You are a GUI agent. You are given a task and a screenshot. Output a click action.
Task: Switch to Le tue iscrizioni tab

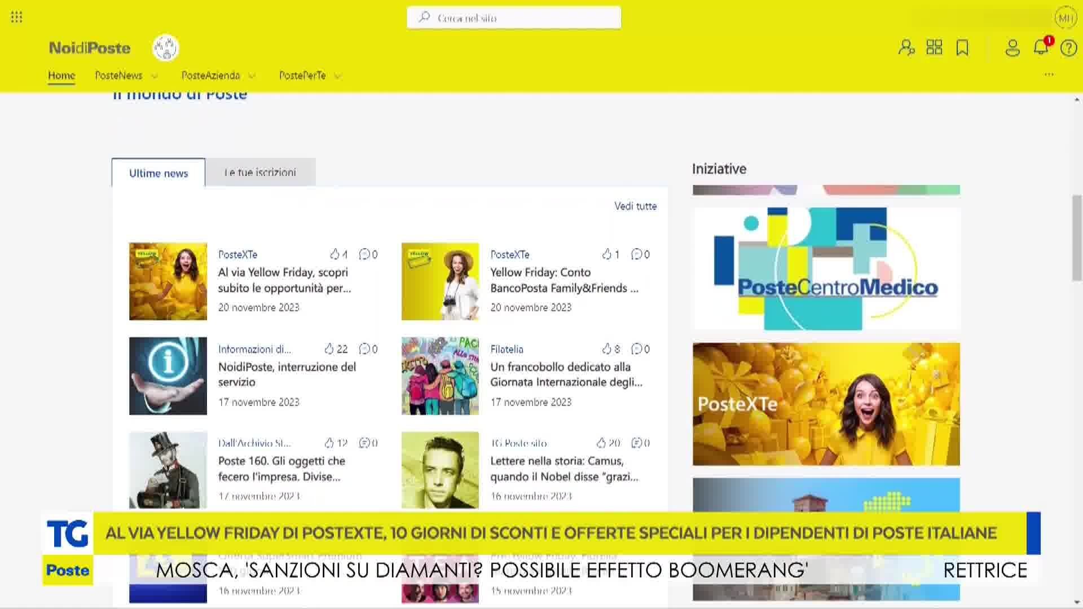(260, 173)
